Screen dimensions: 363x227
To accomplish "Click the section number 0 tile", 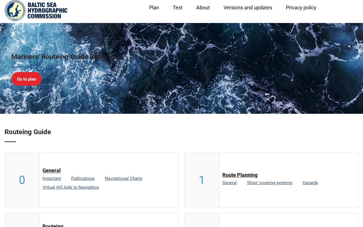I will [x=22, y=180].
